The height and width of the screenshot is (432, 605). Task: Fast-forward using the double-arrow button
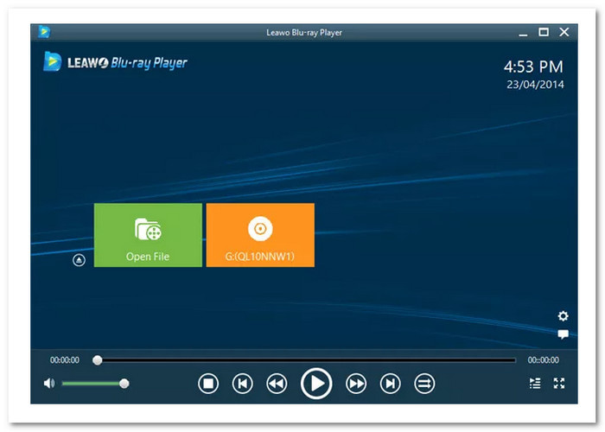(x=356, y=384)
